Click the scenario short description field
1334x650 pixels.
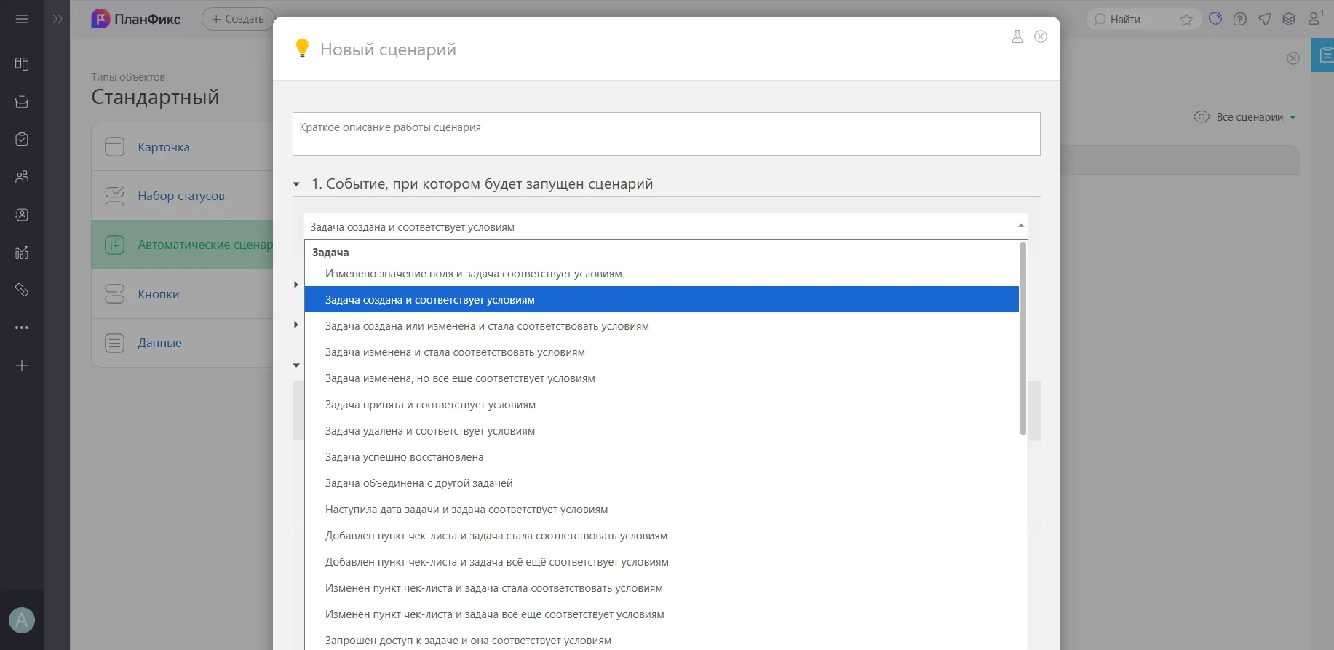666,134
